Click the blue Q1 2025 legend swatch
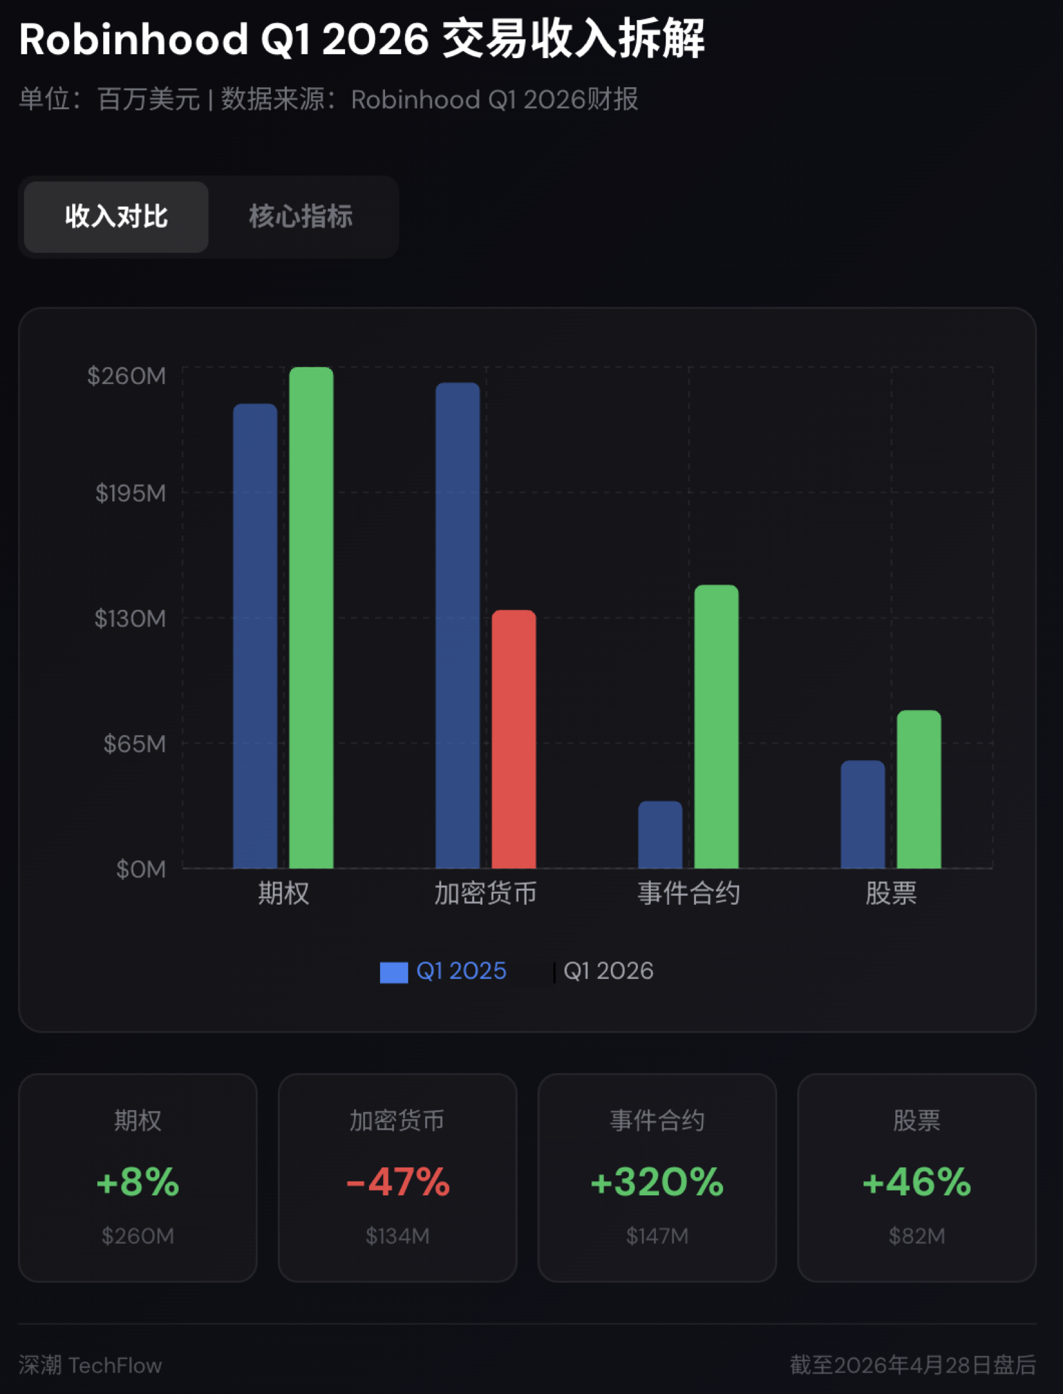1063x1394 pixels. tap(393, 972)
